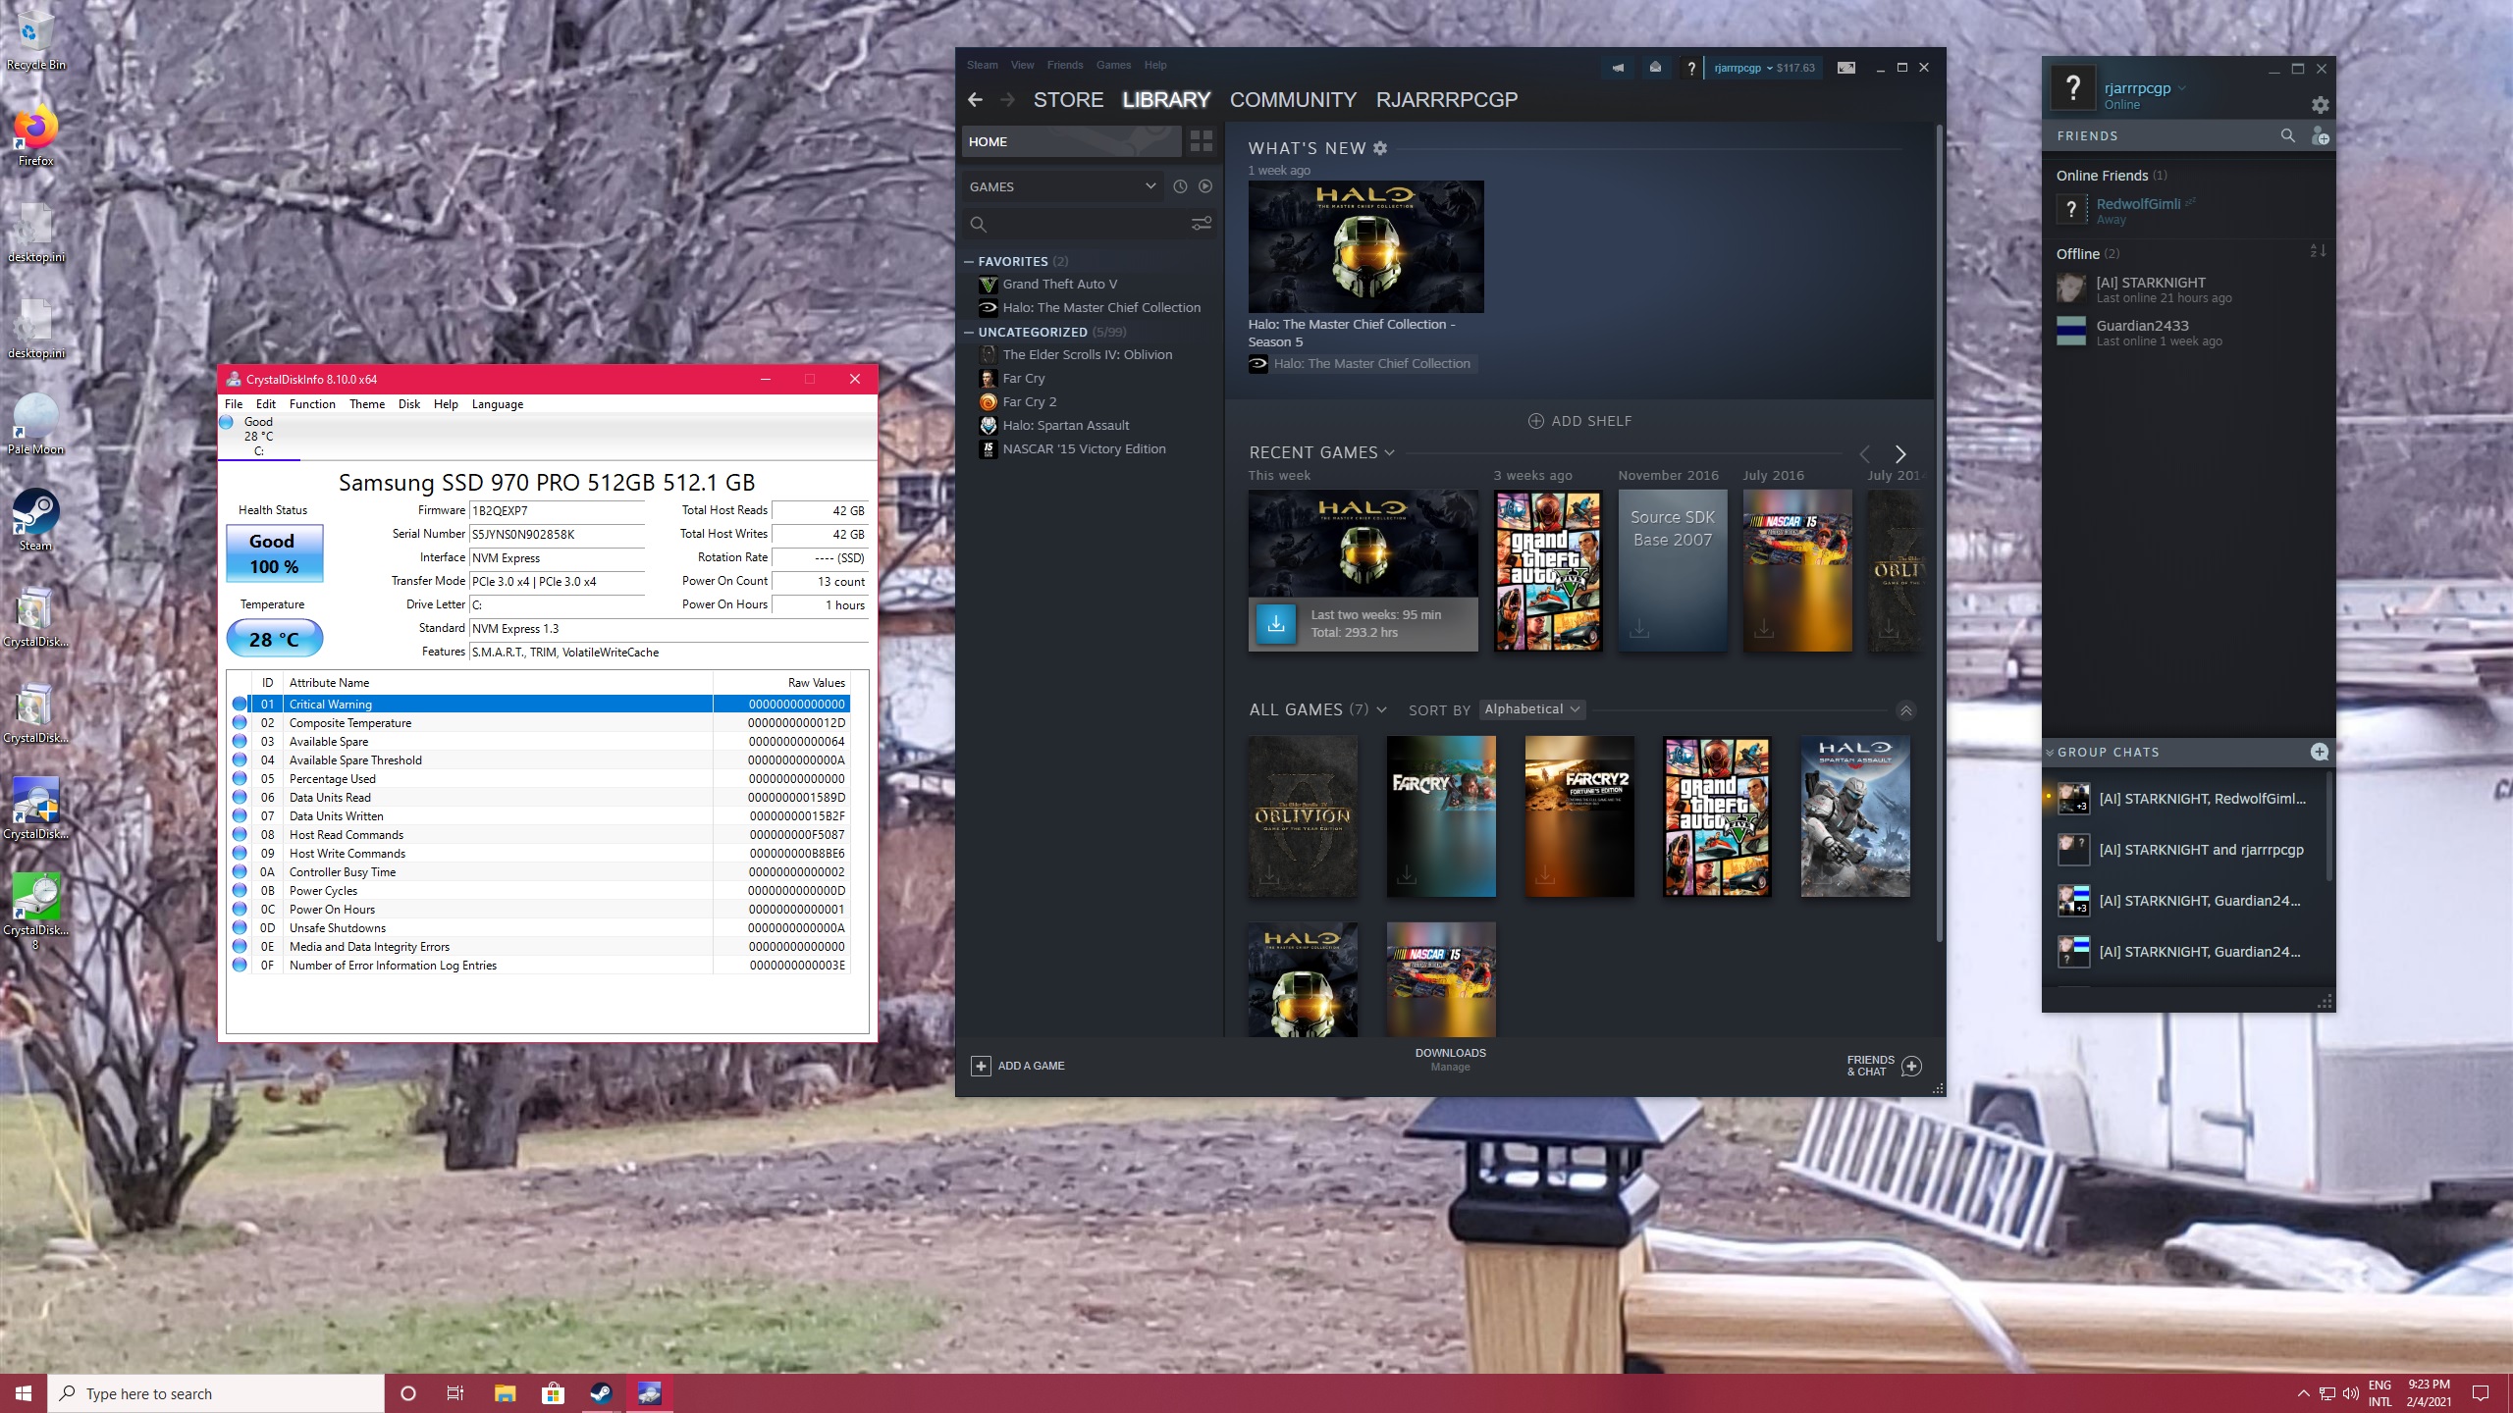Open CrystalDiskInfo Theme menu
The image size is (2513, 1413).
(x=367, y=403)
